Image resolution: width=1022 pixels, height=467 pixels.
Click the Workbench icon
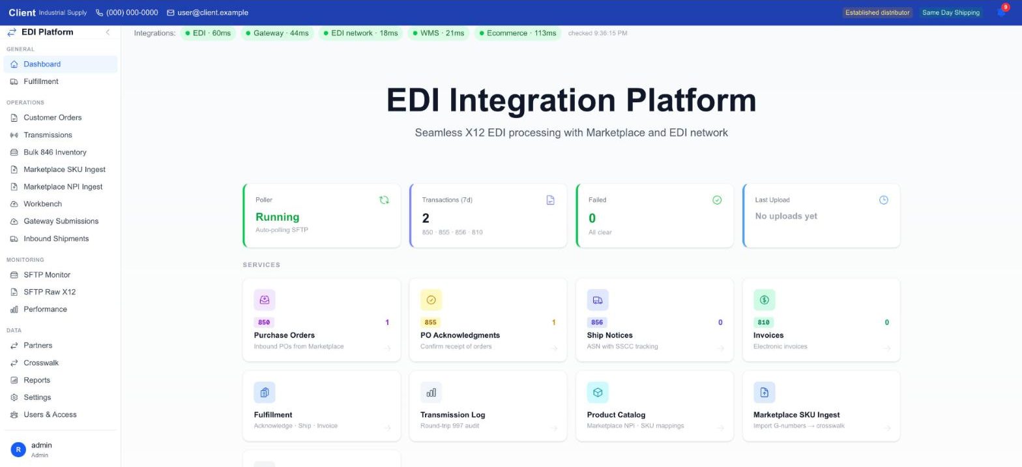click(x=14, y=204)
